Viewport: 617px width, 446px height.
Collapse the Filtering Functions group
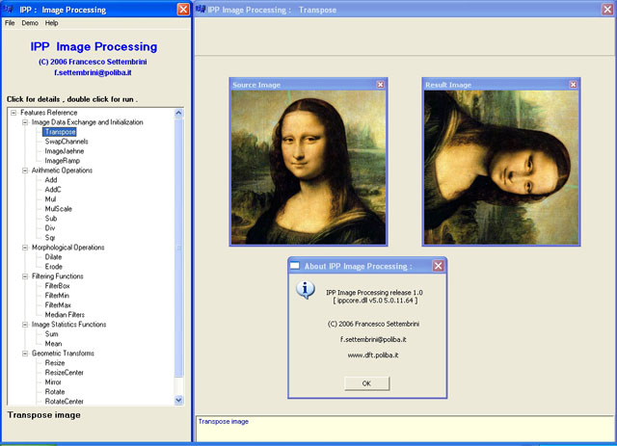(x=25, y=276)
